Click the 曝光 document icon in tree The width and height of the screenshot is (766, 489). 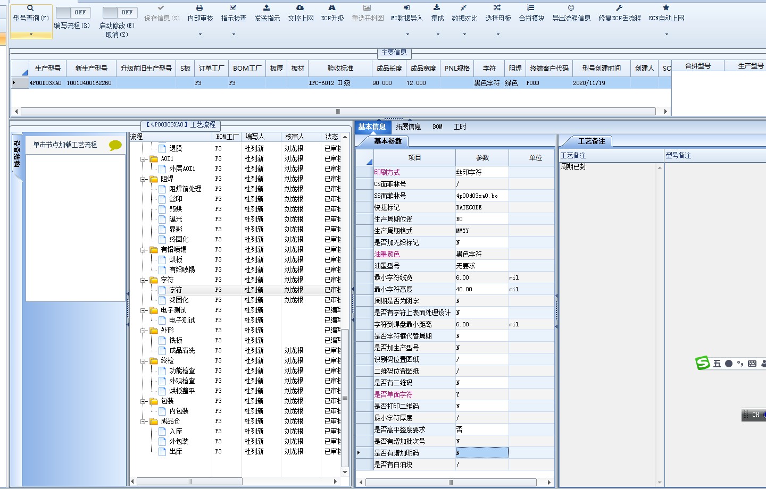coord(162,219)
